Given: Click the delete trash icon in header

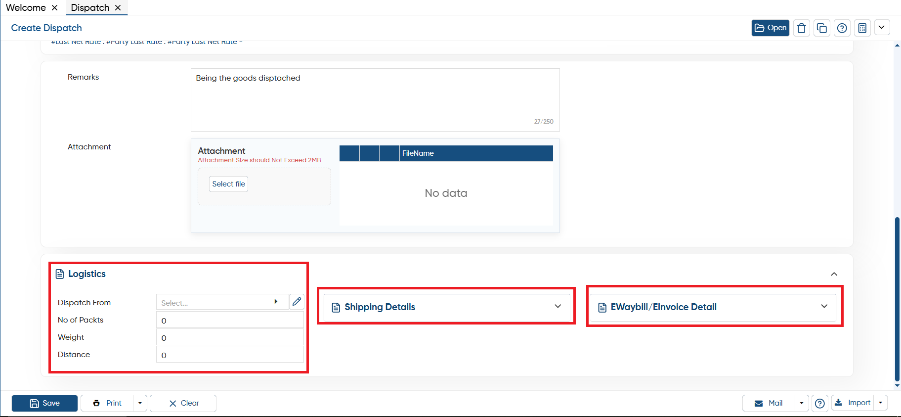Looking at the screenshot, I should [801, 28].
